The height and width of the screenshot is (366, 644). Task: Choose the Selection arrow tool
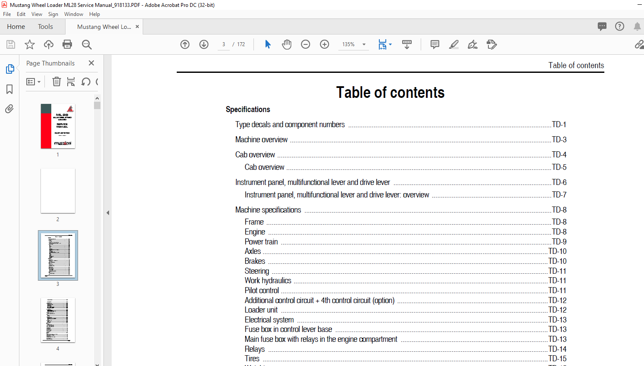(x=268, y=44)
